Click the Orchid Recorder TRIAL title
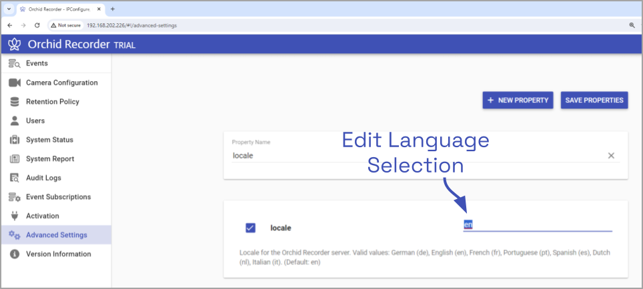Screen dimensions: 643x289 pos(81,44)
